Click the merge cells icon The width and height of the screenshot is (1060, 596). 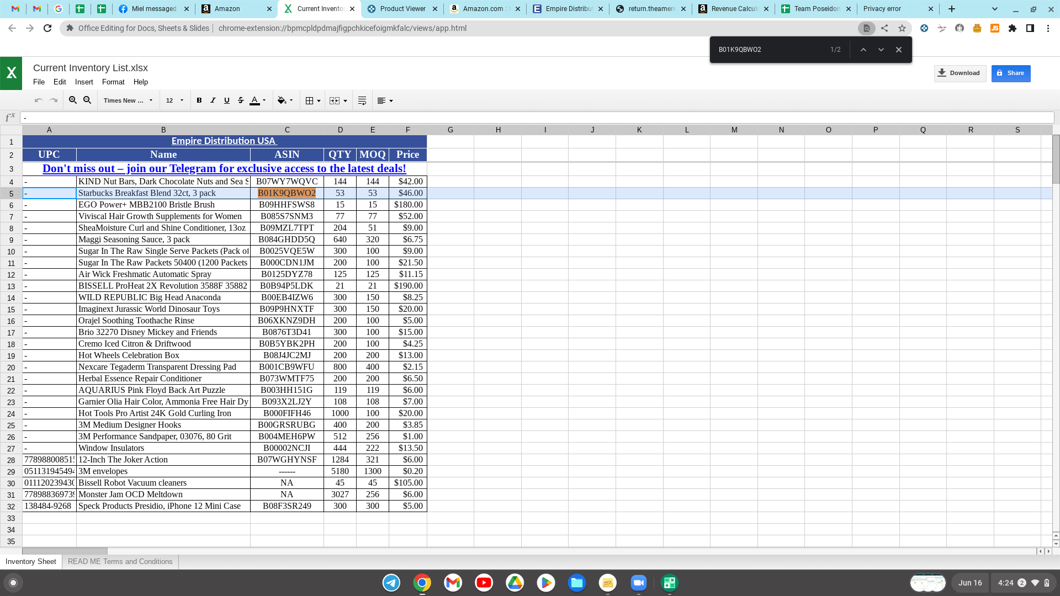(x=335, y=100)
